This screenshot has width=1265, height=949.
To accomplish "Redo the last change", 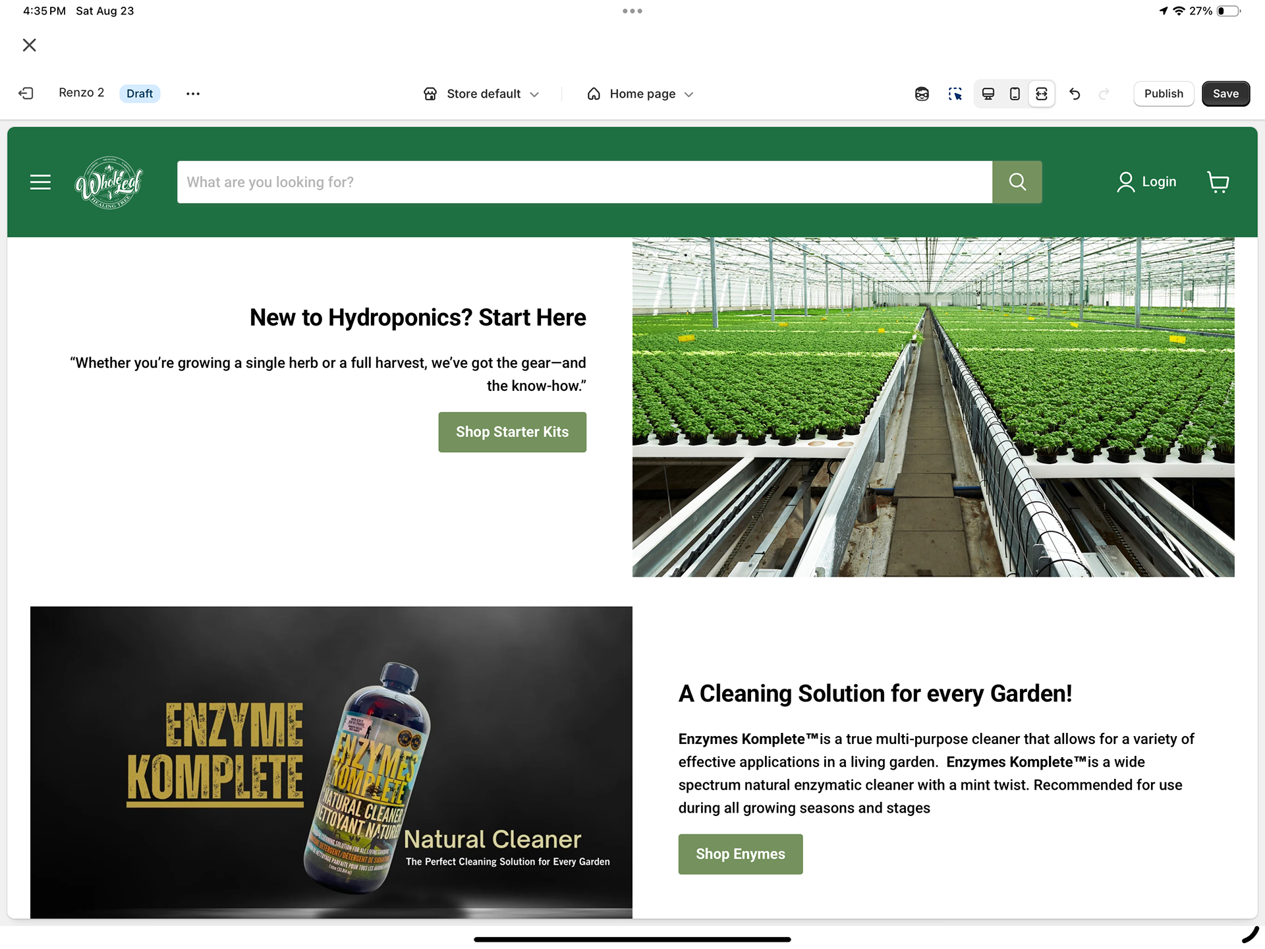I will [1104, 94].
